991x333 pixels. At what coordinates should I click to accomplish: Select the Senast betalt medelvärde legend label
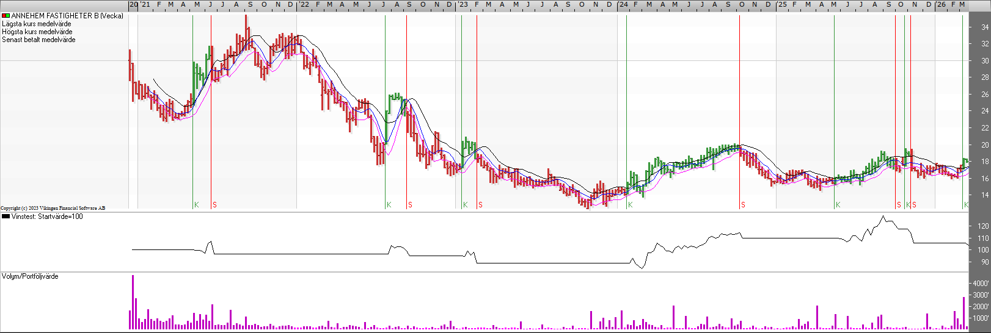(39, 40)
